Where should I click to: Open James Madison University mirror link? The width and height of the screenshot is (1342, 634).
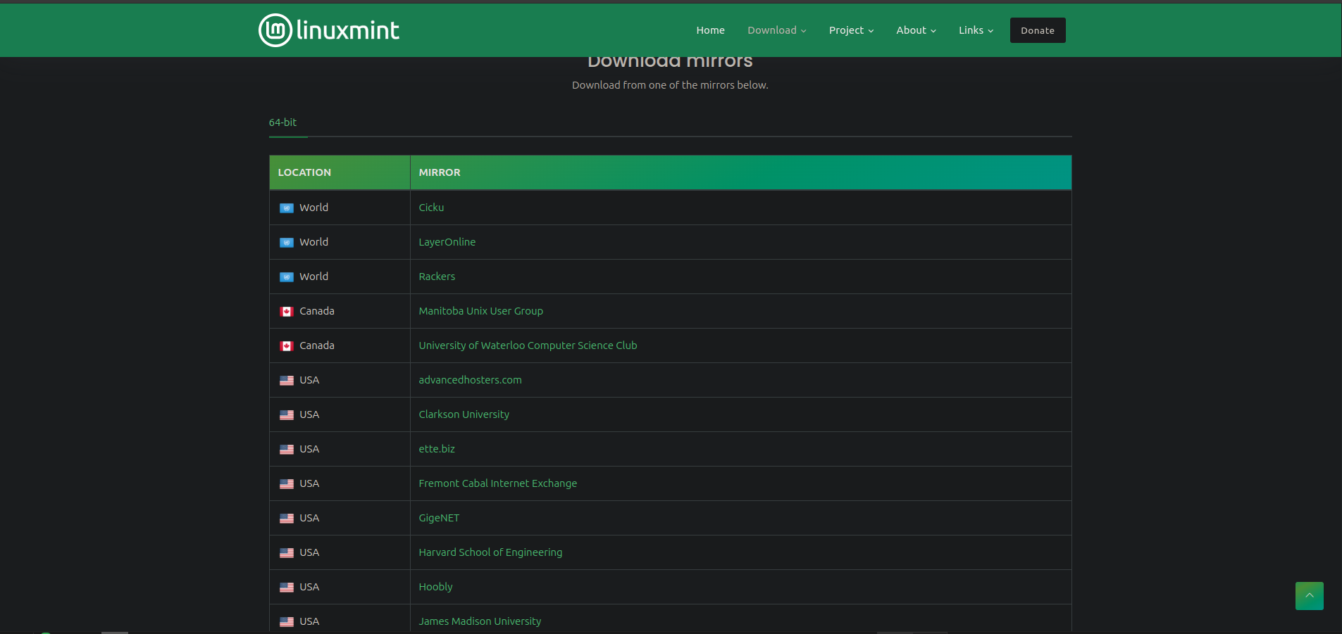tap(480, 621)
